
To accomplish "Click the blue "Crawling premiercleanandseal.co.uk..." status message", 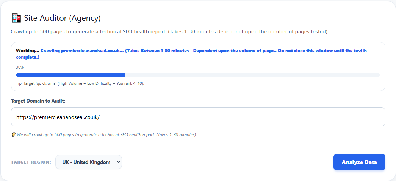I will click(191, 54).
